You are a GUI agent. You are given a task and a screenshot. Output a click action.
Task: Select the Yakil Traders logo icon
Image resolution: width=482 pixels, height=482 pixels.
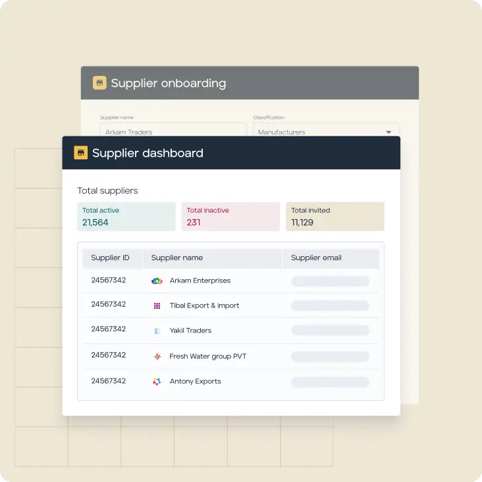157,331
